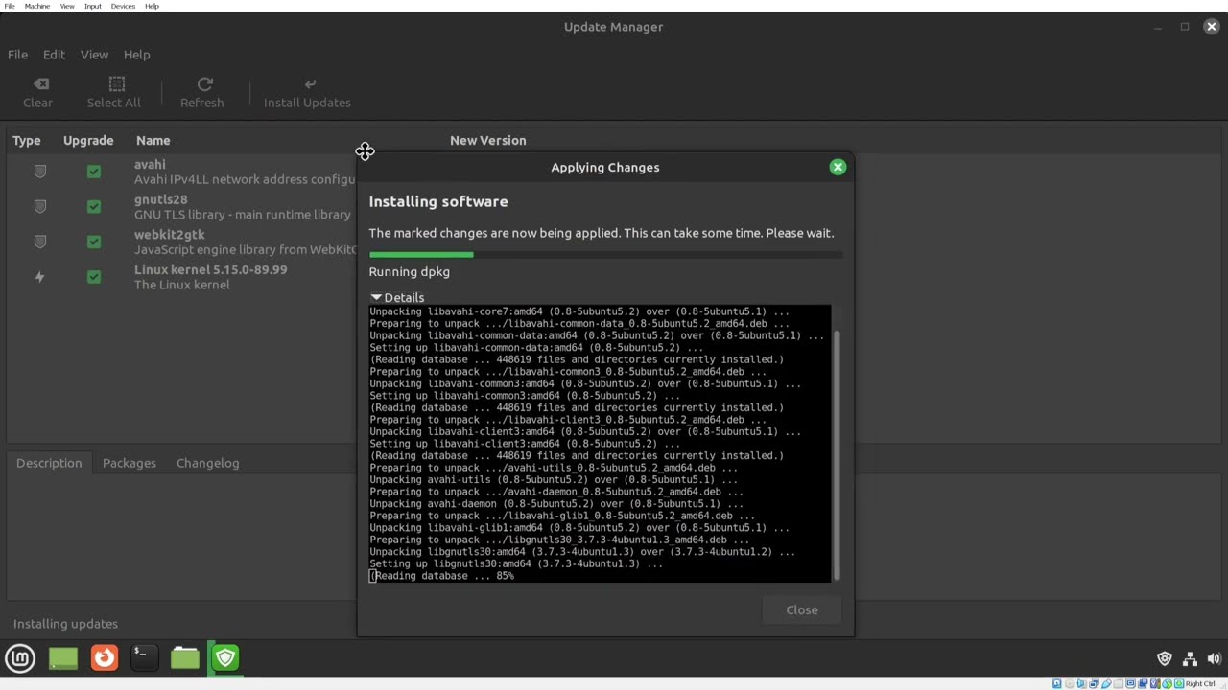Open the VirtualBox Machine menu
Screen dimensions: 1228x690
(37, 6)
